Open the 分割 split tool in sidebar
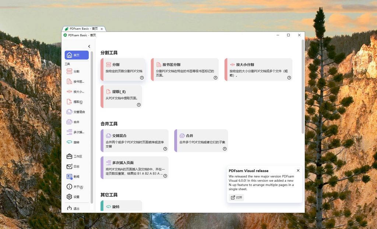 (77, 72)
